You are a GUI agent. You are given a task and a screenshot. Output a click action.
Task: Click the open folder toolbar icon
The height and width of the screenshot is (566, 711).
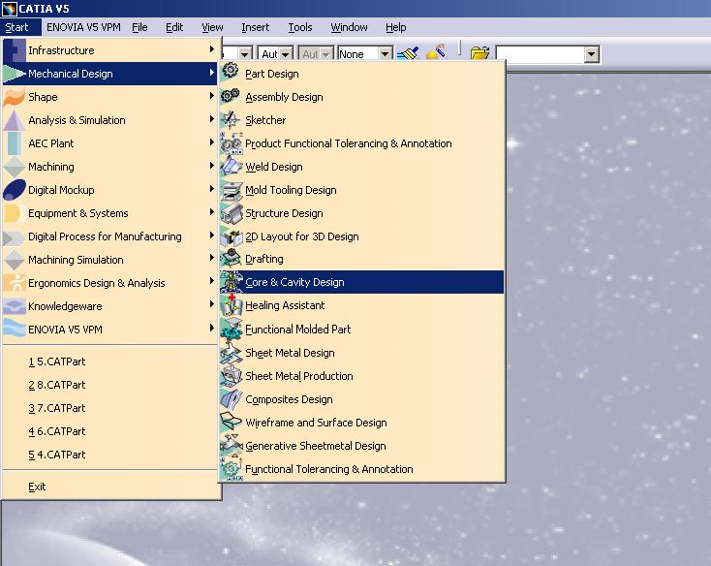tap(479, 53)
